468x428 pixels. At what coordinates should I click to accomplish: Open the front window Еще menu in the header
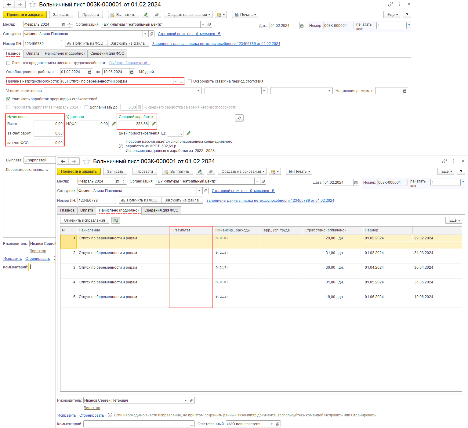click(446, 172)
